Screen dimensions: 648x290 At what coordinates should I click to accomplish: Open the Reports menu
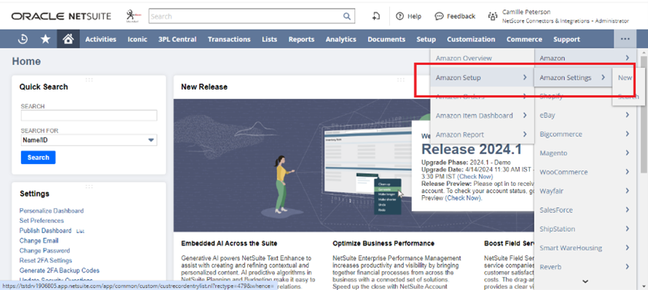tap(301, 39)
